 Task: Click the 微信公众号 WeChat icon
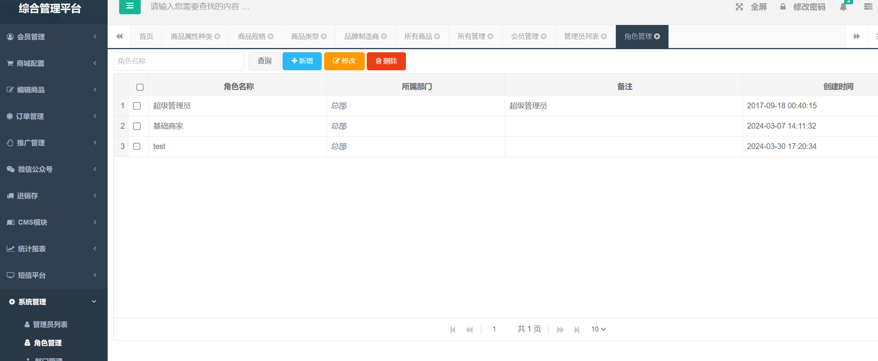tap(11, 169)
